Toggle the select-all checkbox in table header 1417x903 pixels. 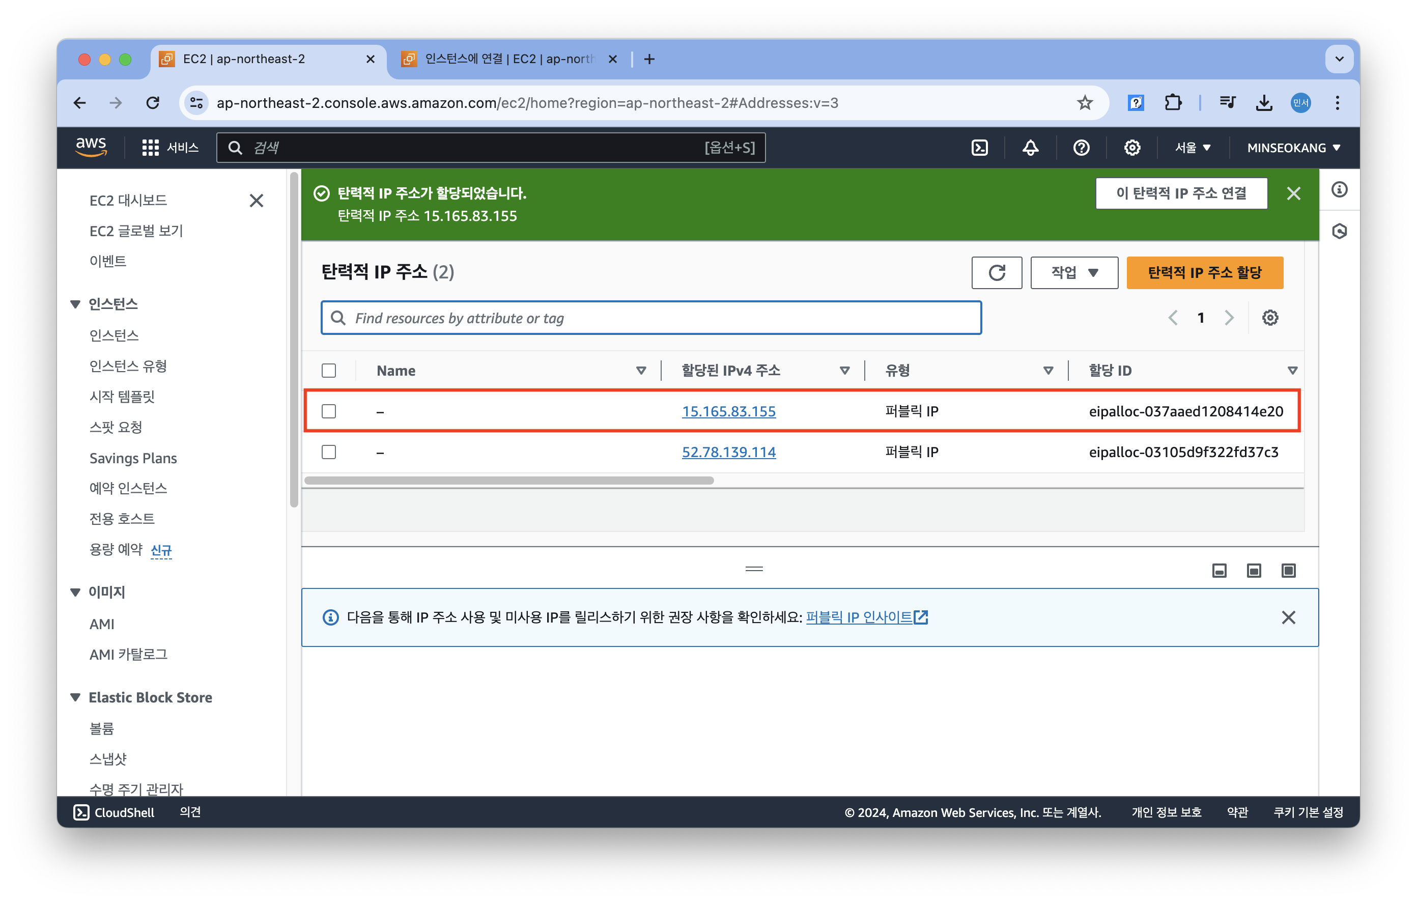click(x=329, y=370)
